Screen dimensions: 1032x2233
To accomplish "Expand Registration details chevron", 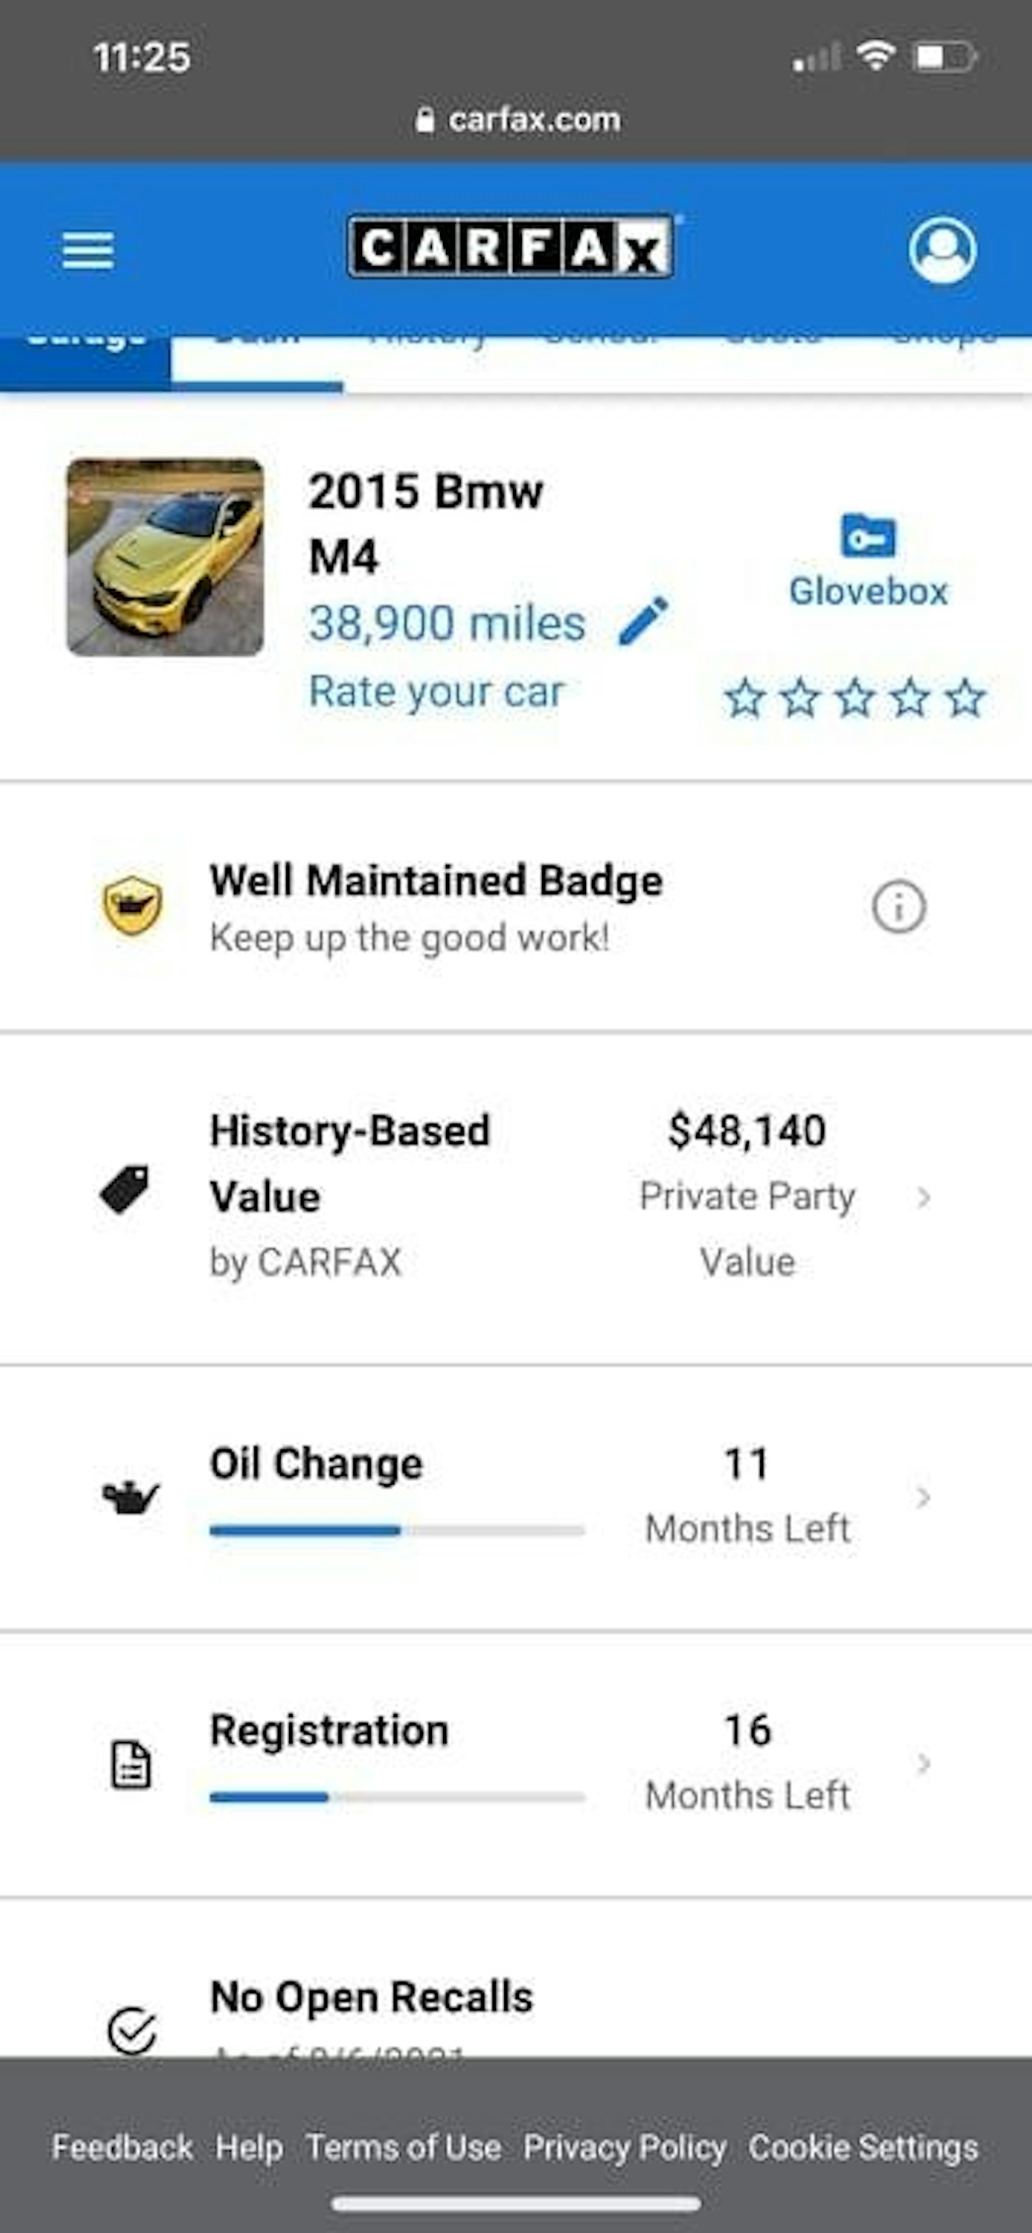I will click(924, 1763).
